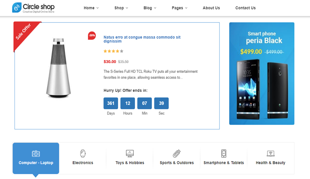Click the USB drive icon above Sports & Outdores
Screen dimensions: 310x179
coord(177,153)
